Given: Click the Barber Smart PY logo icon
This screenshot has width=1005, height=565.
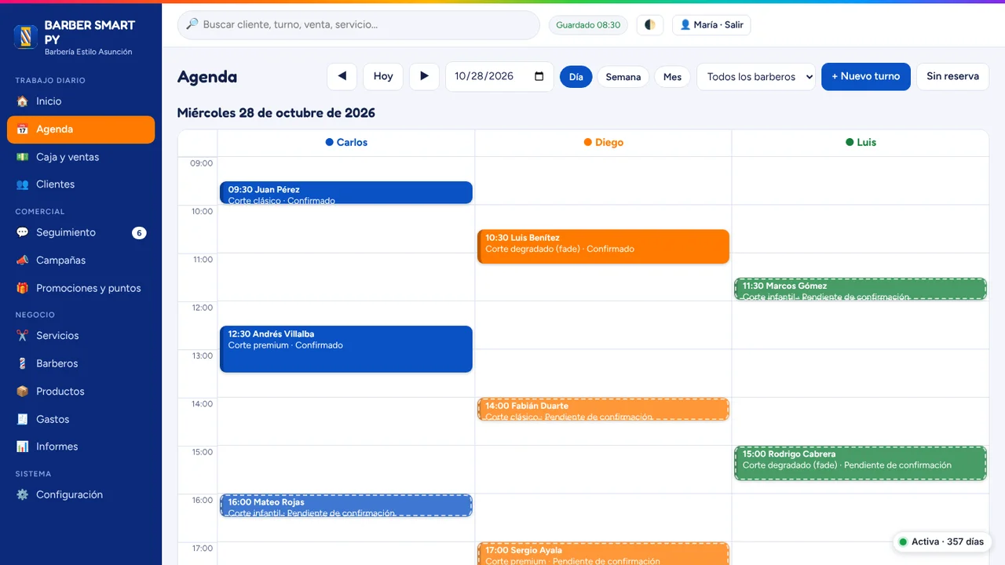Looking at the screenshot, I should point(26,37).
